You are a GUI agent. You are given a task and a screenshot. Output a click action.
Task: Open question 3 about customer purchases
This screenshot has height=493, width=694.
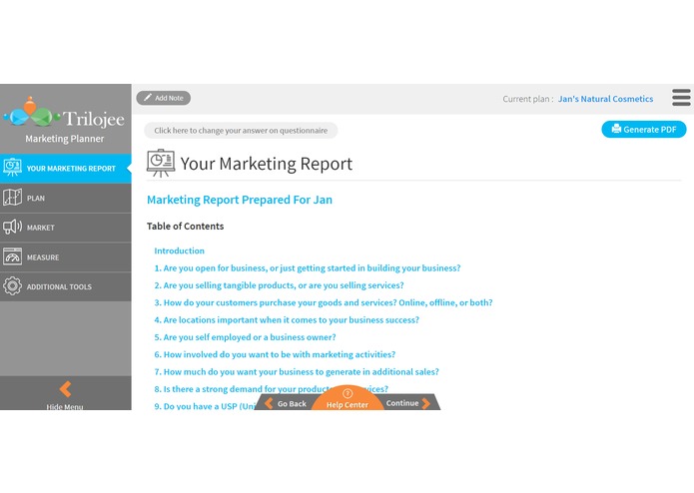(324, 302)
